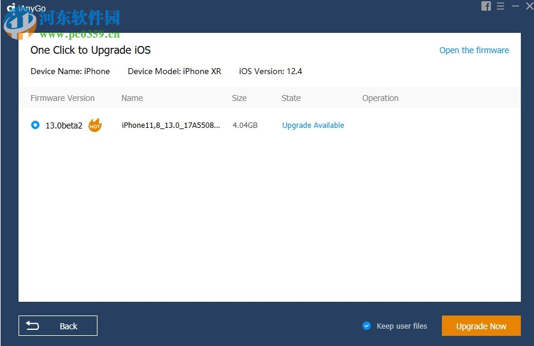Click the Device Name: iPhone text
This screenshot has width=534, height=346.
point(70,71)
